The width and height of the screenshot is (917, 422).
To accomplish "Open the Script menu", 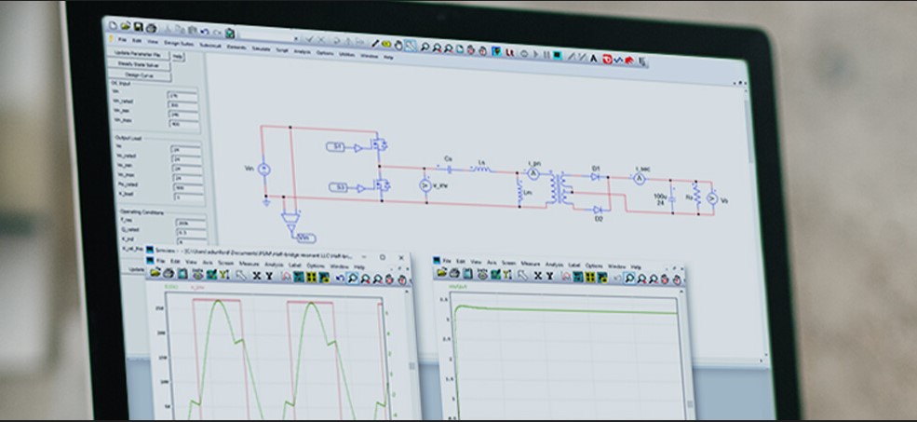I will click(x=282, y=50).
